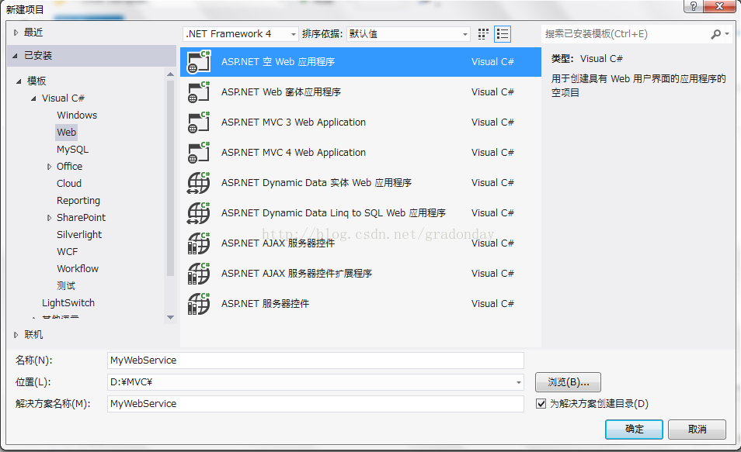The height and width of the screenshot is (452, 741).
Task: Select Windows template category
Action: point(77,115)
